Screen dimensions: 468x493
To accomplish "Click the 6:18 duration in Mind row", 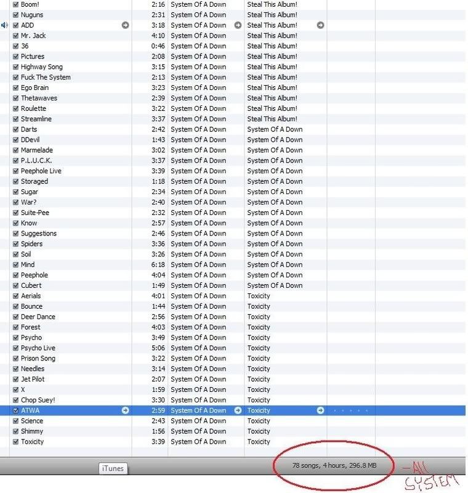I will [158, 264].
